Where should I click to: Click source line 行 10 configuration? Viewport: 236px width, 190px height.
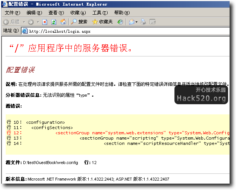coord(36,122)
